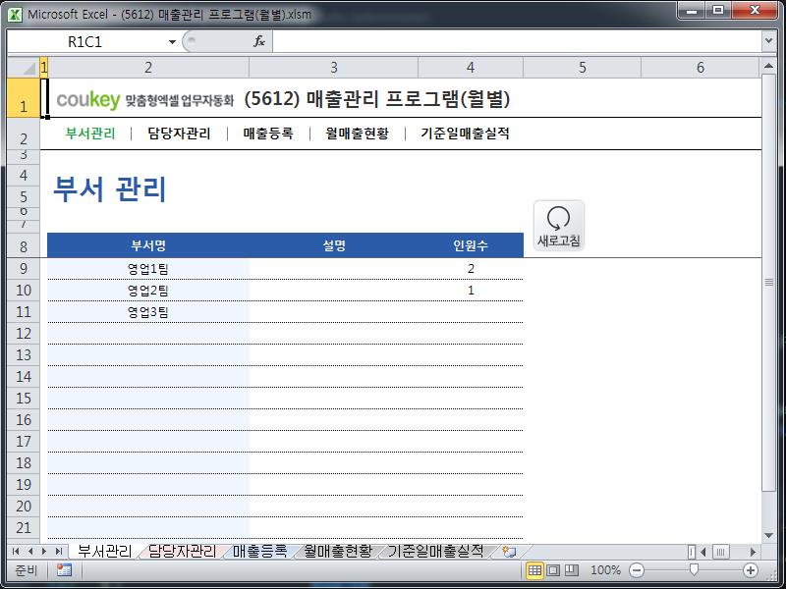Click the 부서명 column header
The width and height of the screenshot is (786, 589).
pos(148,245)
